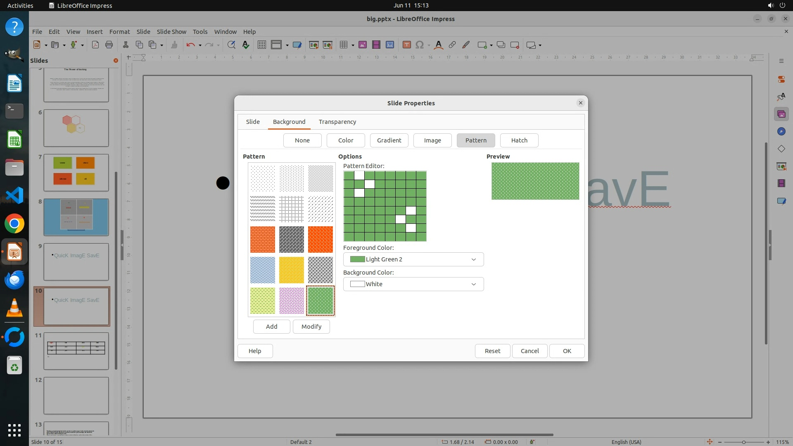Click Insert Hyperlink chain icon
Image resolution: width=793 pixels, height=446 pixels.
click(x=452, y=45)
